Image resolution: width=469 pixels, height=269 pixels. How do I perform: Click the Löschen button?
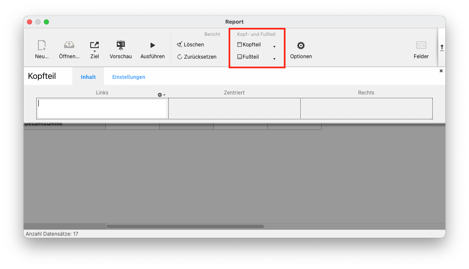190,45
